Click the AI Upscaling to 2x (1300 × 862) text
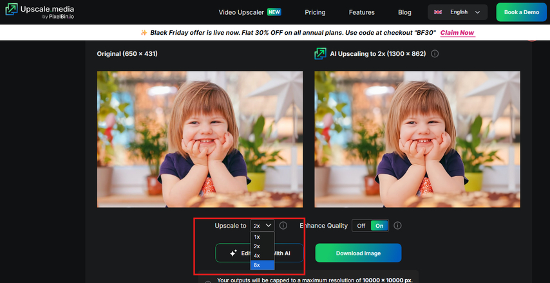 pyautogui.click(x=378, y=54)
